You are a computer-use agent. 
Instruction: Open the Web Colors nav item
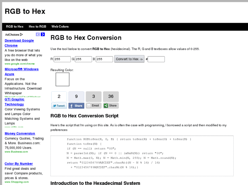click(x=60, y=26)
